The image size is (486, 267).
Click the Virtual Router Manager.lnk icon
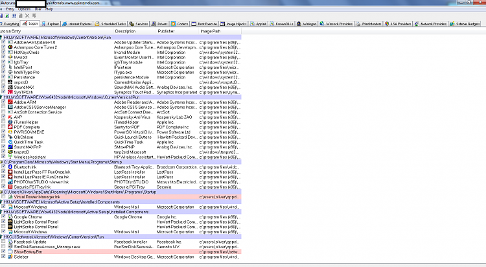point(10,197)
